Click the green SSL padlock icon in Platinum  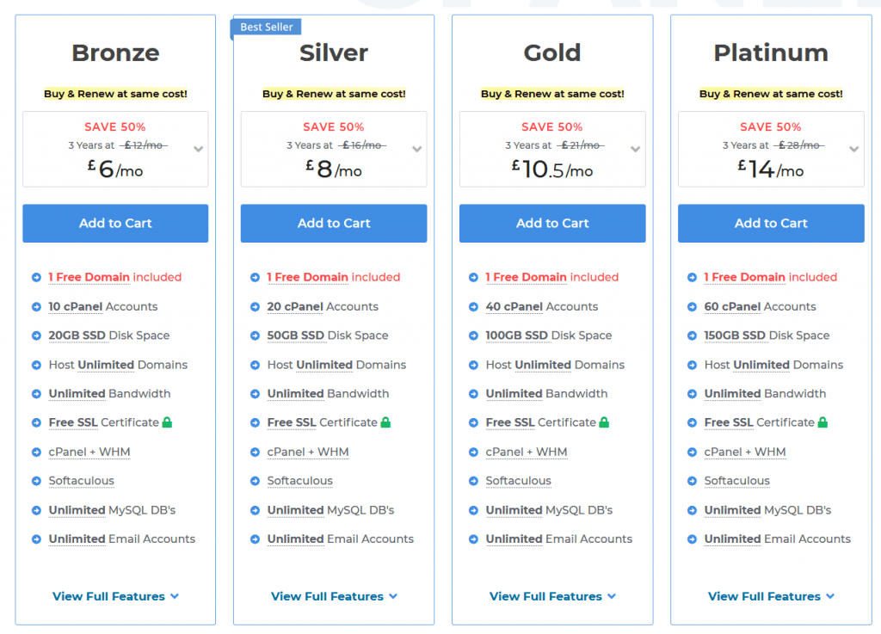point(822,422)
